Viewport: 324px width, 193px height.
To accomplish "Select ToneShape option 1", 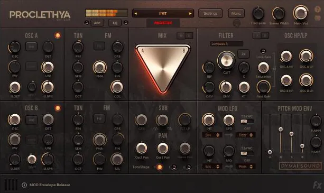I will point(174,167).
